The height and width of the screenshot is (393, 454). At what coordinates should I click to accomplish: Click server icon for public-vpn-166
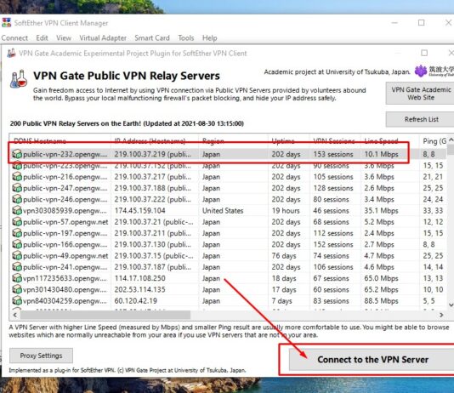[x=17, y=244]
